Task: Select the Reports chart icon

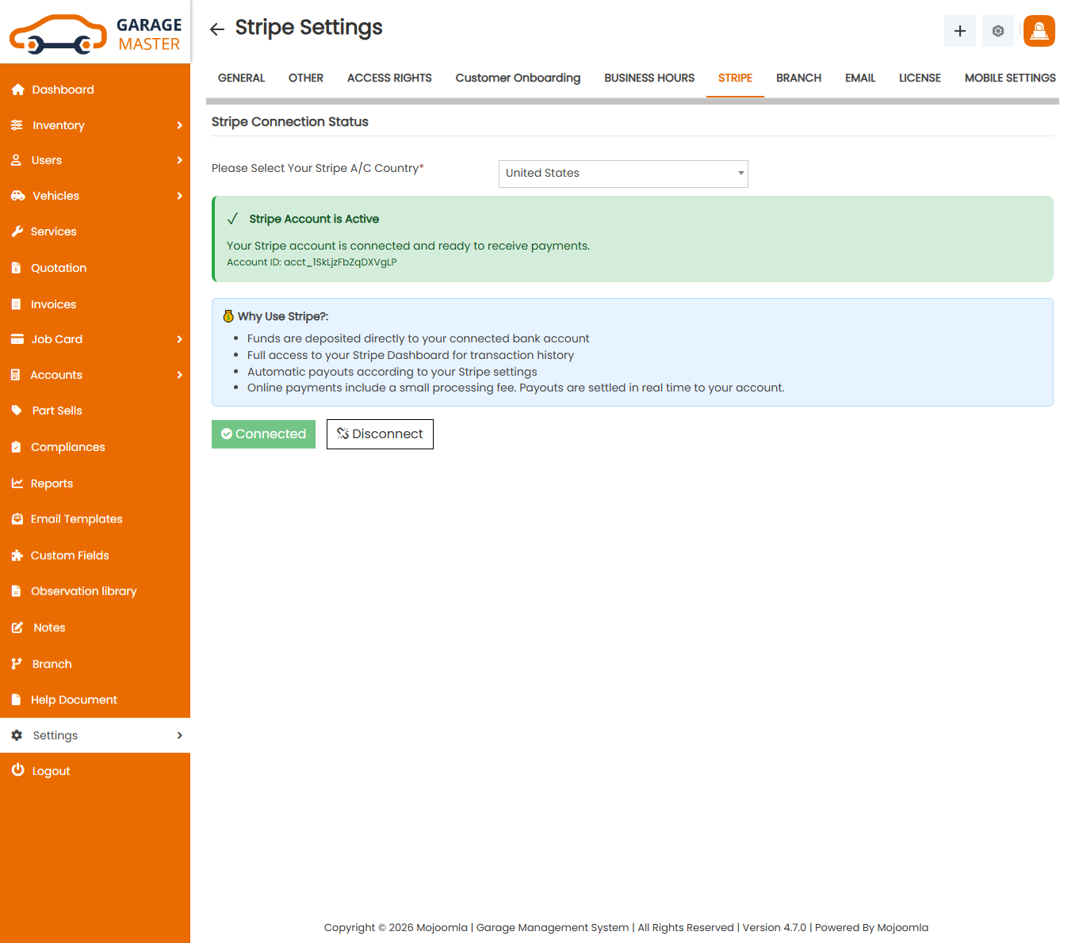Action: click(17, 483)
